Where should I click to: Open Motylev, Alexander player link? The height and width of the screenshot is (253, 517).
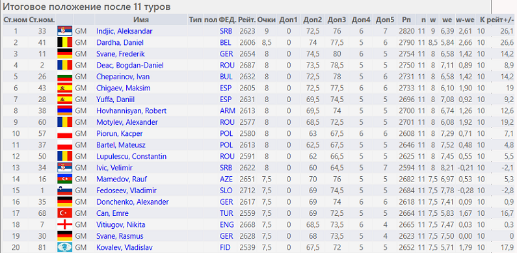tap(127, 122)
